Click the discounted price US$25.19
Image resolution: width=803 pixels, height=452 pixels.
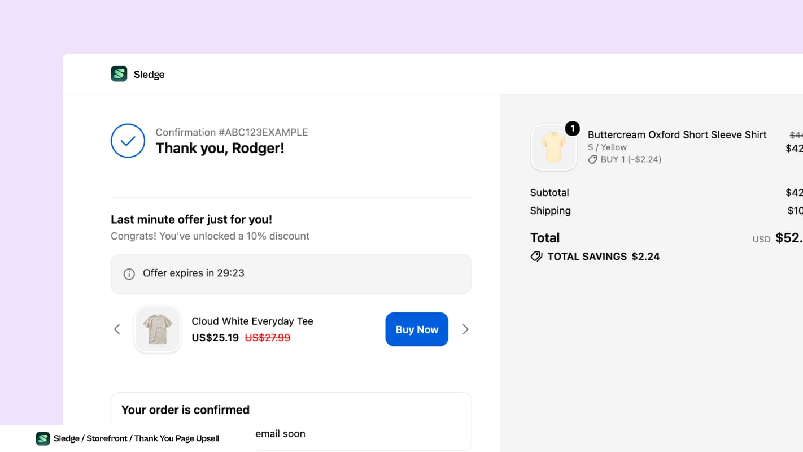pyautogui.click(x=215, y=338)
